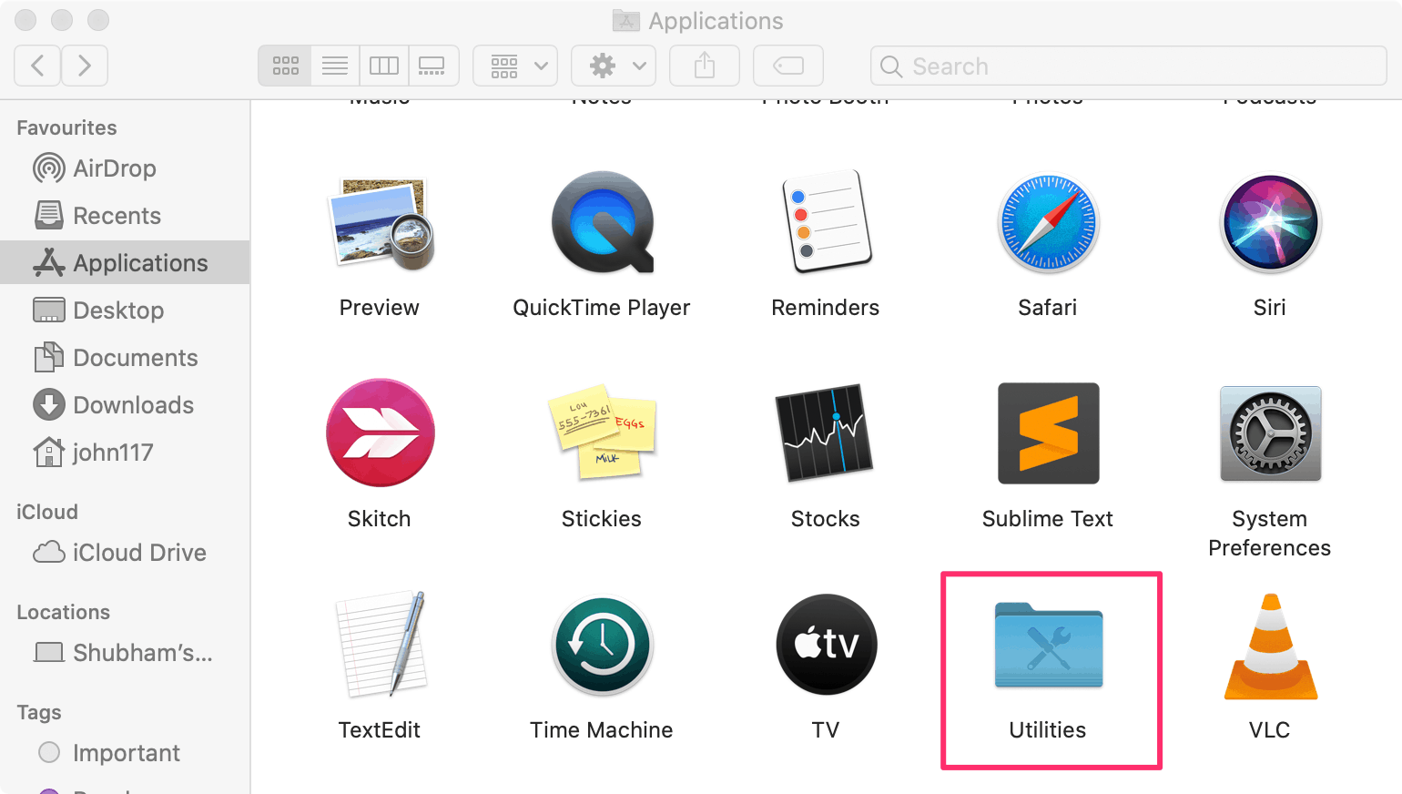1402x794 pixels.
Task: Open Documents in the sidebar
Action: (x=125, y=358)
